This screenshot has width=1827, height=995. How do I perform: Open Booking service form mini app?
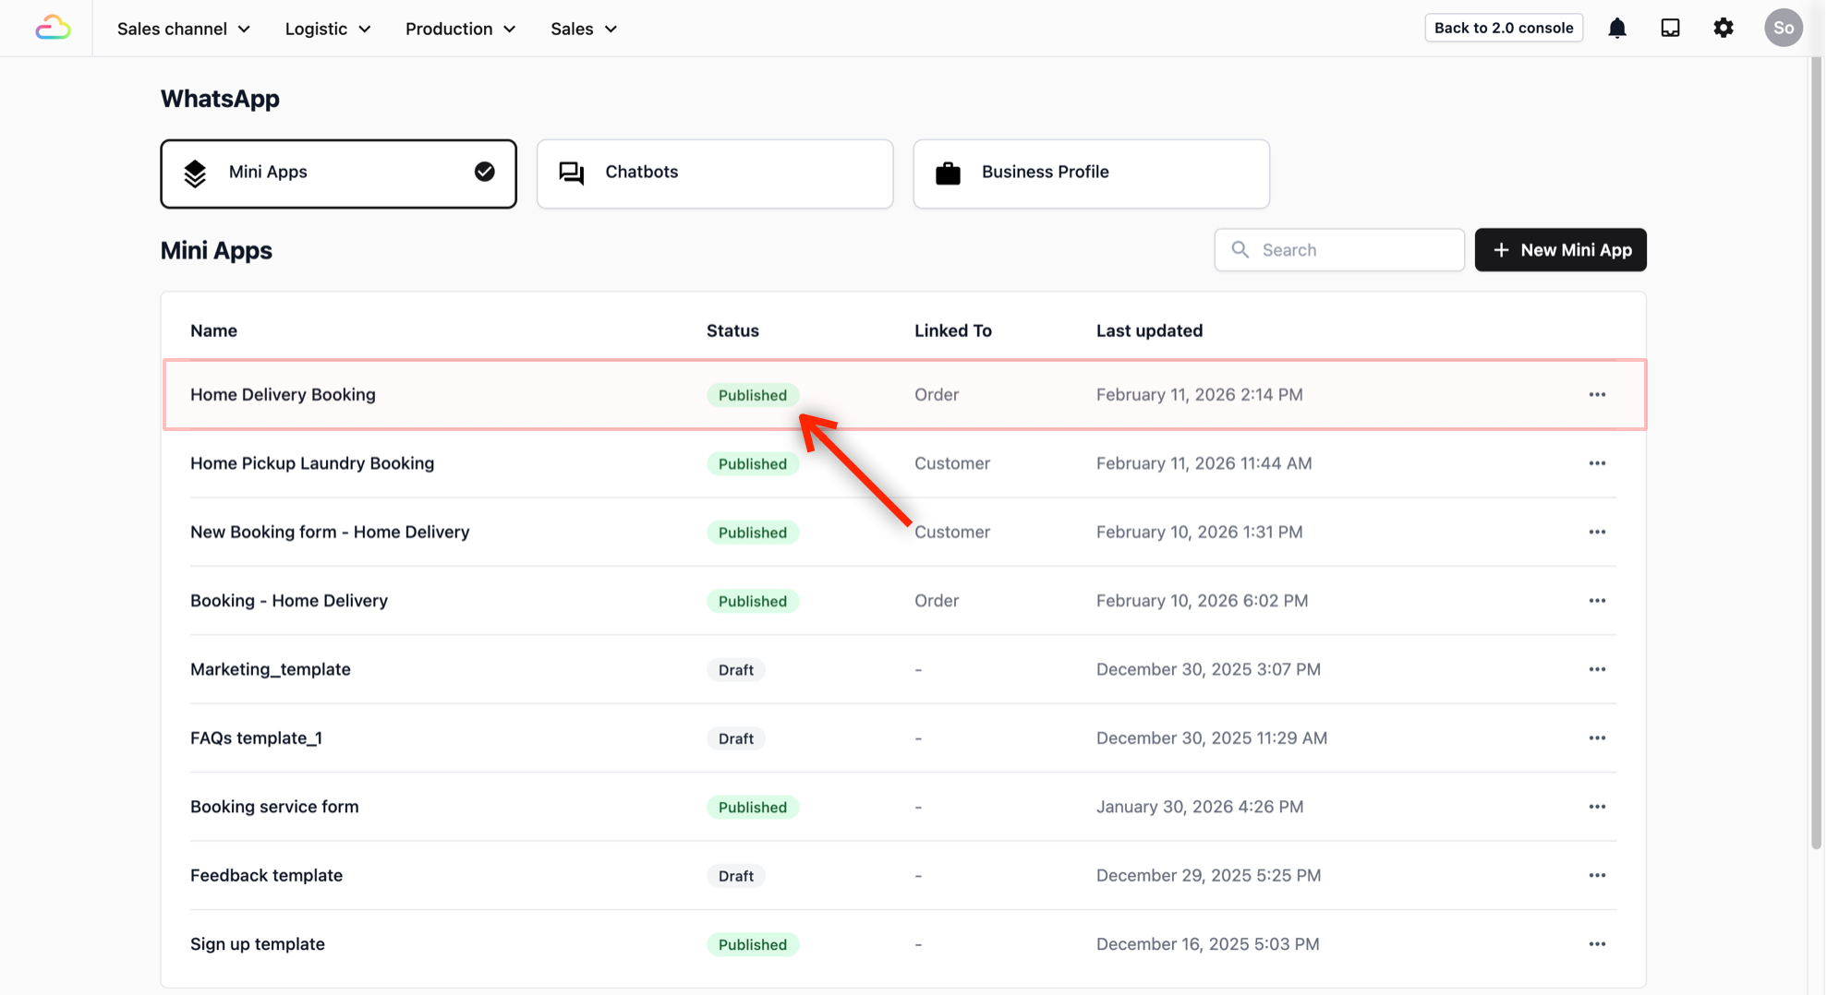pos(274,807)
